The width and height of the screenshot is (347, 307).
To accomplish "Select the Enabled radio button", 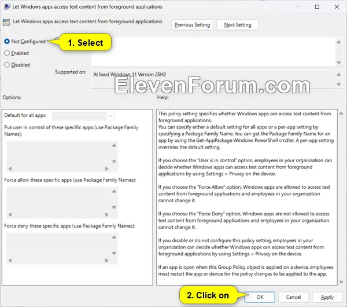I will (7, 53).
